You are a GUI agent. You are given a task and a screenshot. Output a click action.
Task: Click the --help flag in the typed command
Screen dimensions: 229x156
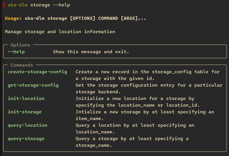pyautogui.click(x=61, y=5)
